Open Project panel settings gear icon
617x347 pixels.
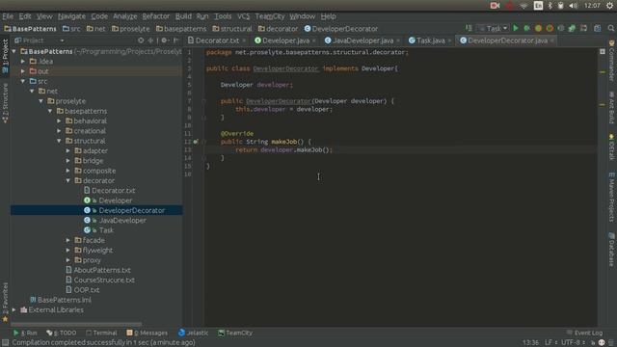click(x=164, y=40)
